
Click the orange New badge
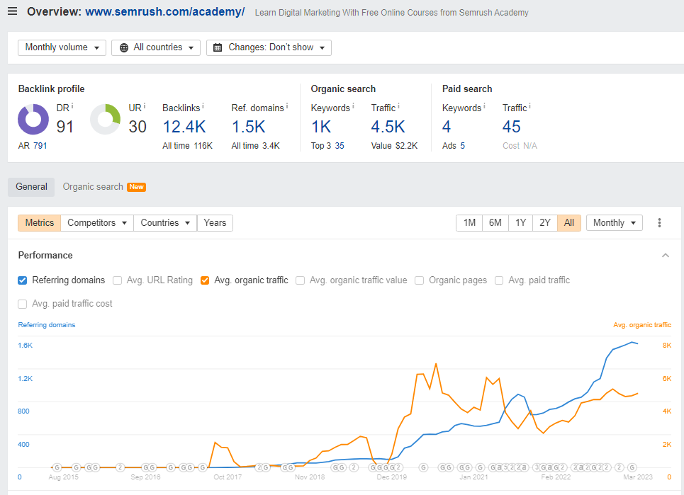pos(137,187)
